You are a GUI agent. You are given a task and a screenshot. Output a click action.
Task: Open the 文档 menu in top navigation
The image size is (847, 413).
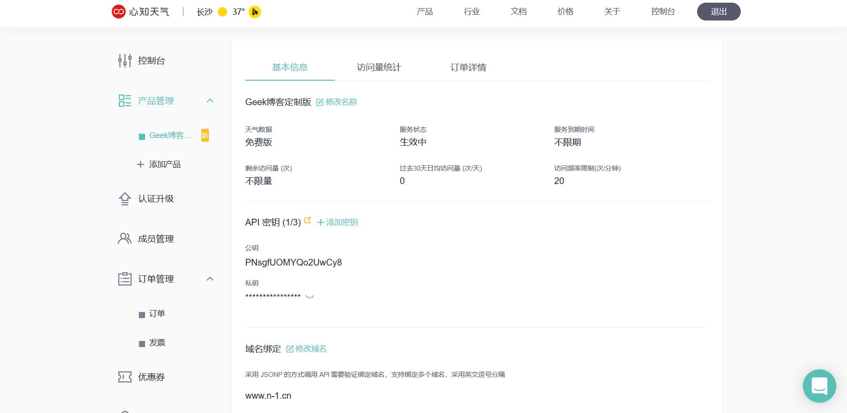(x=519, y=12)
